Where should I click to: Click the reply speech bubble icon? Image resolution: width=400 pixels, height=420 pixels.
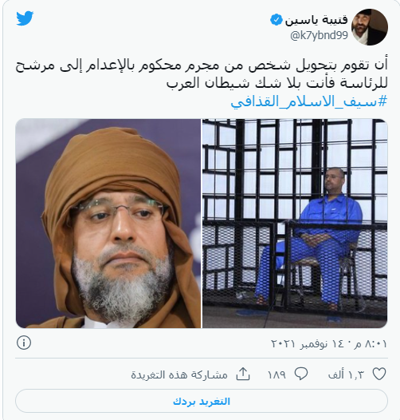[301, 374]
